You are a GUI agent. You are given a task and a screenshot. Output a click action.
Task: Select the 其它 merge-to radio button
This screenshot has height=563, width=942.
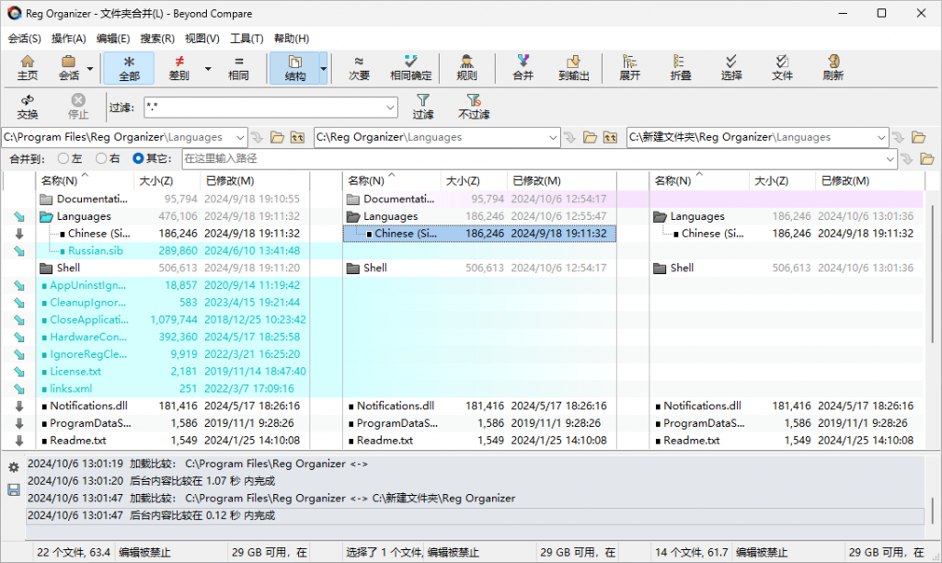coord(138,158)
